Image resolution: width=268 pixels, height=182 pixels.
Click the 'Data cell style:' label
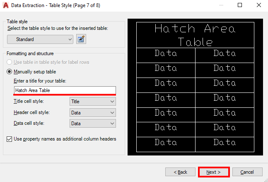(x=29, y=123)
